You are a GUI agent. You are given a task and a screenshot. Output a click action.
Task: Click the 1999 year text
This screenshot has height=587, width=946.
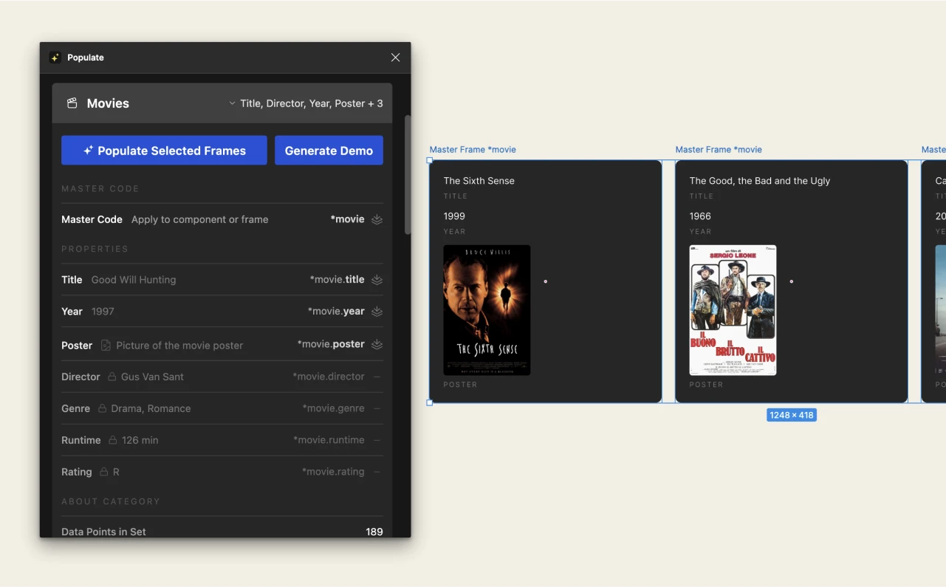[x=454, y=216]
